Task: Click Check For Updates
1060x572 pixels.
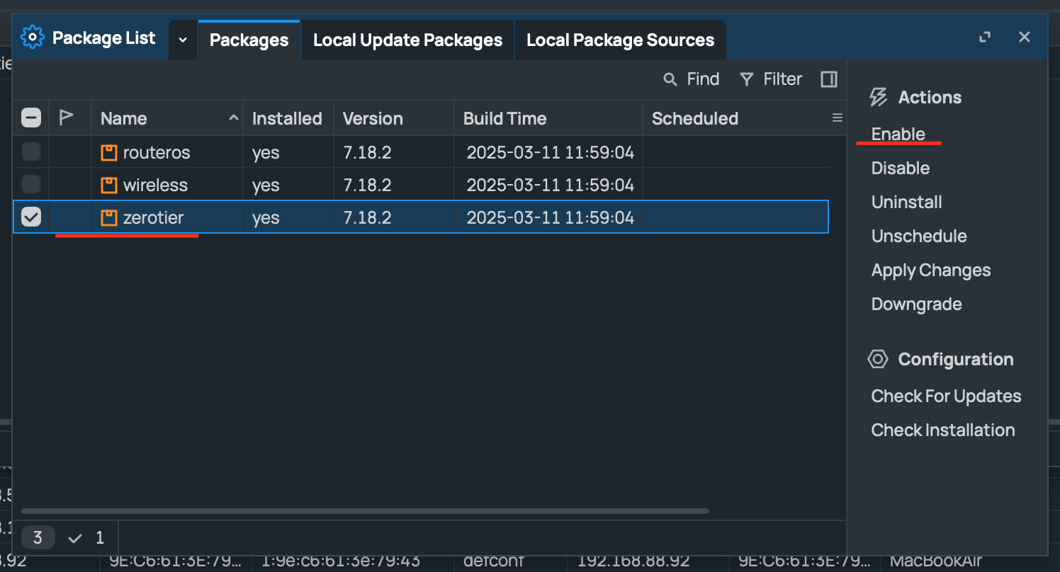Action: 946,396
